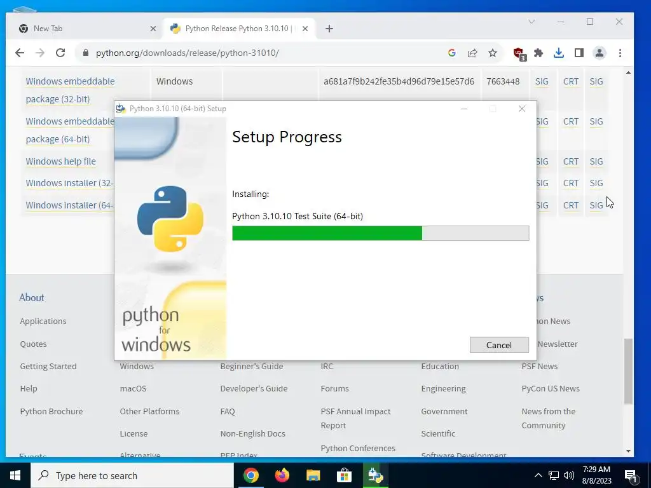The width and height of the screenshot is (651, 488).
Task: Open a new tab with plus button
Action: coord(329,28)
